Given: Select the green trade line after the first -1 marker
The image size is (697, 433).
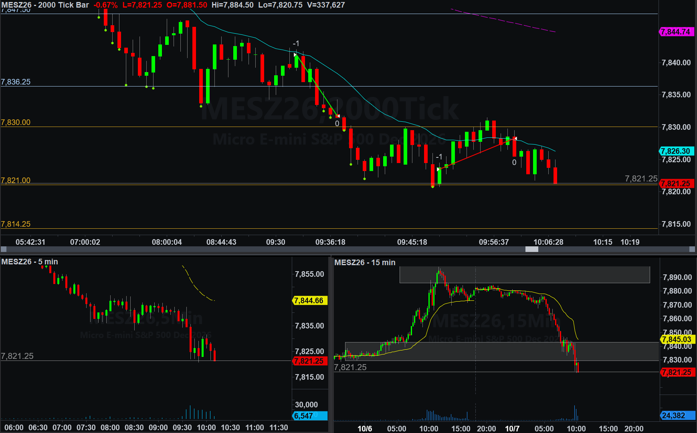Looking at the screenshot, I should 317,85.
